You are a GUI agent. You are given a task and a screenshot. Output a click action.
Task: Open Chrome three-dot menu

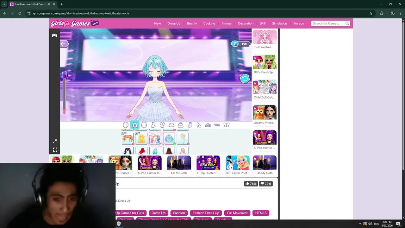[x=401, y=13]
